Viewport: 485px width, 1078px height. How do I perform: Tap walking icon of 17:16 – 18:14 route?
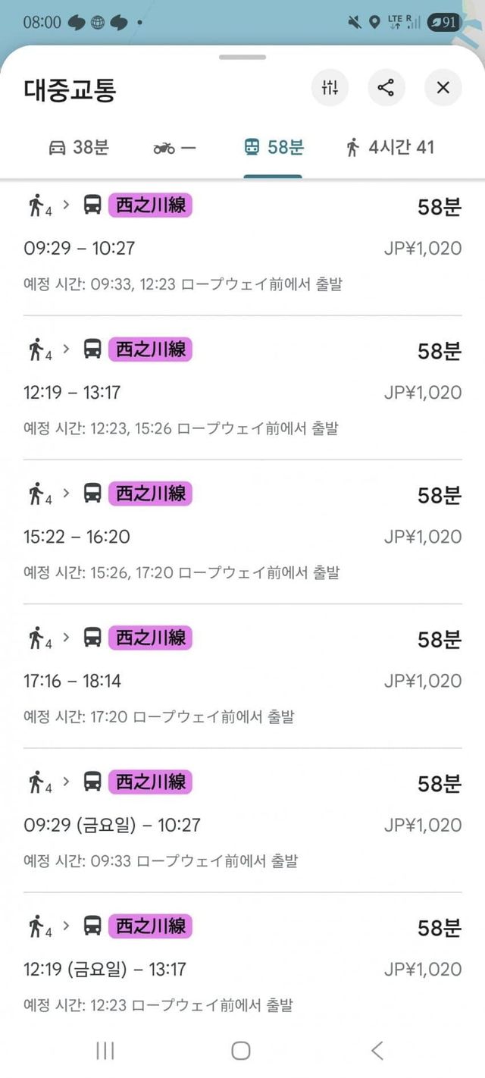click(x=36, y=638)
